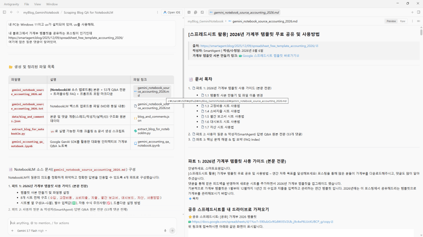Open the terminal panel icon
Screen dimensions: 423x237
(202, 12)
